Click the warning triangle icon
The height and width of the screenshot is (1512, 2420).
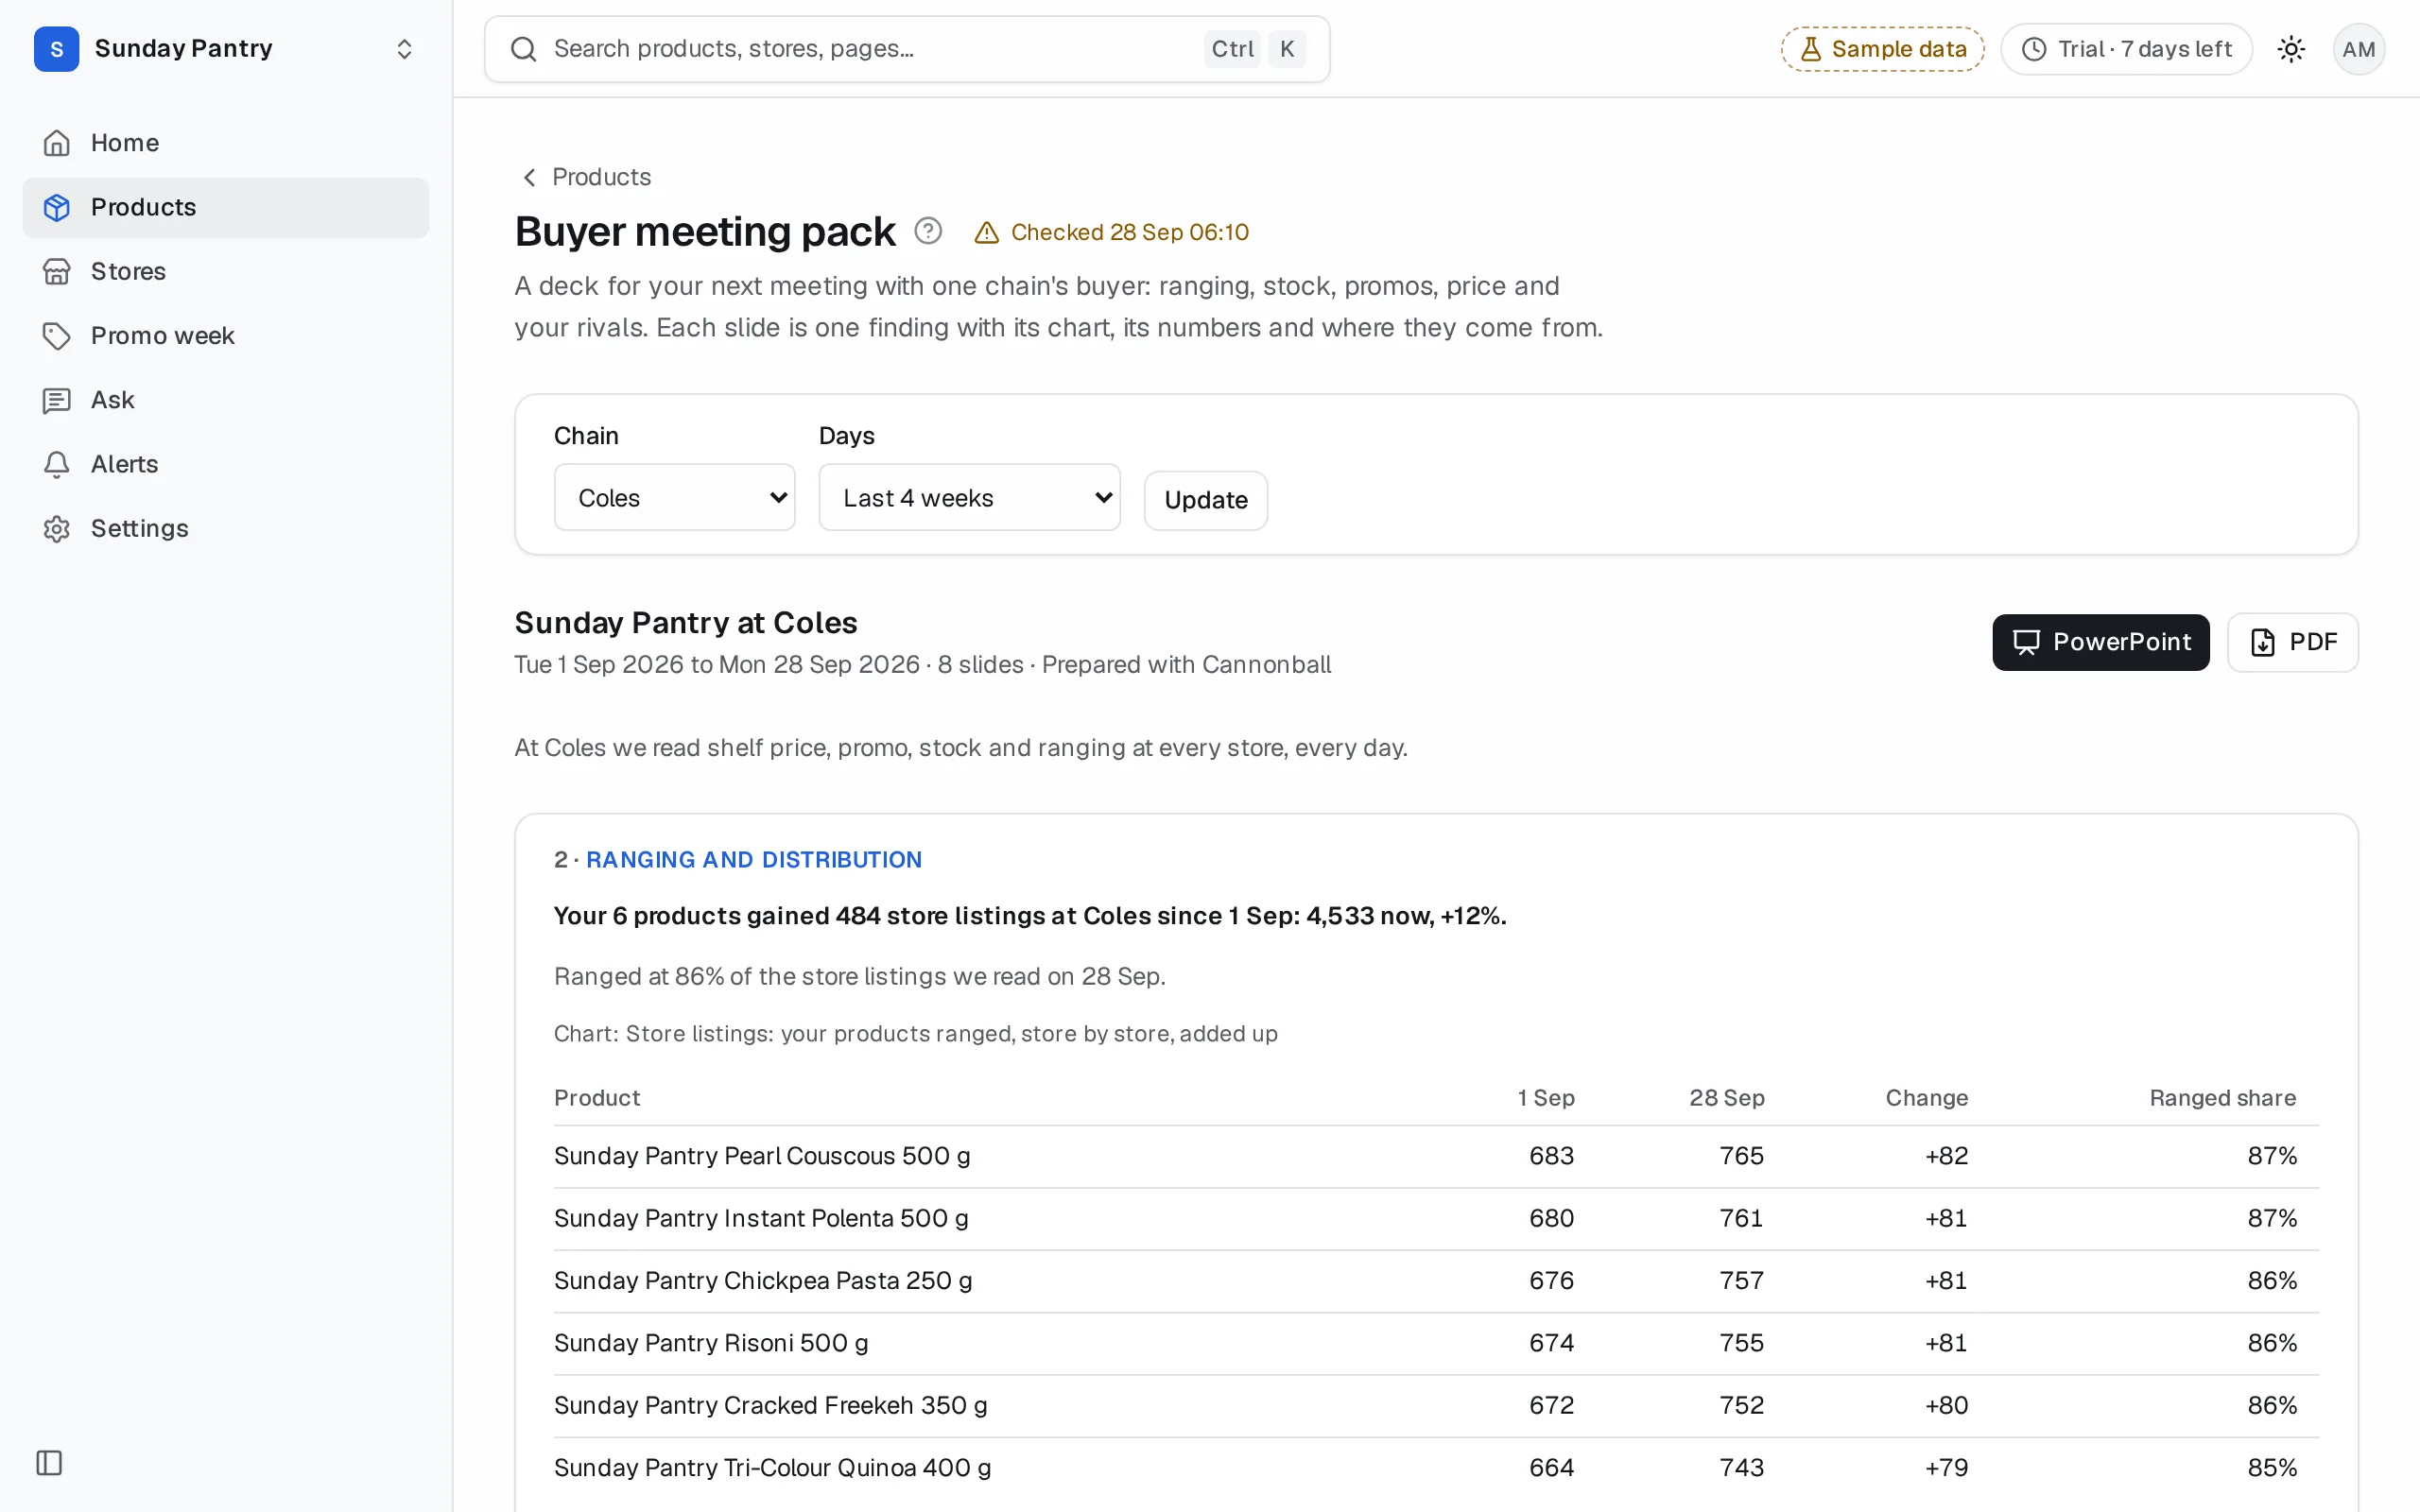pyautogui.click(x=987, y=232)
